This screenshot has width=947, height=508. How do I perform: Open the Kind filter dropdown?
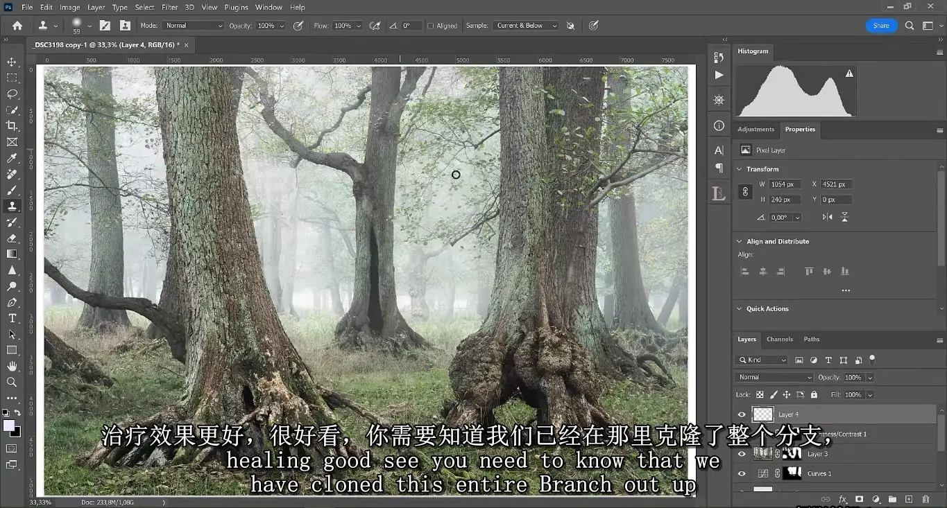tap(762, 360)
